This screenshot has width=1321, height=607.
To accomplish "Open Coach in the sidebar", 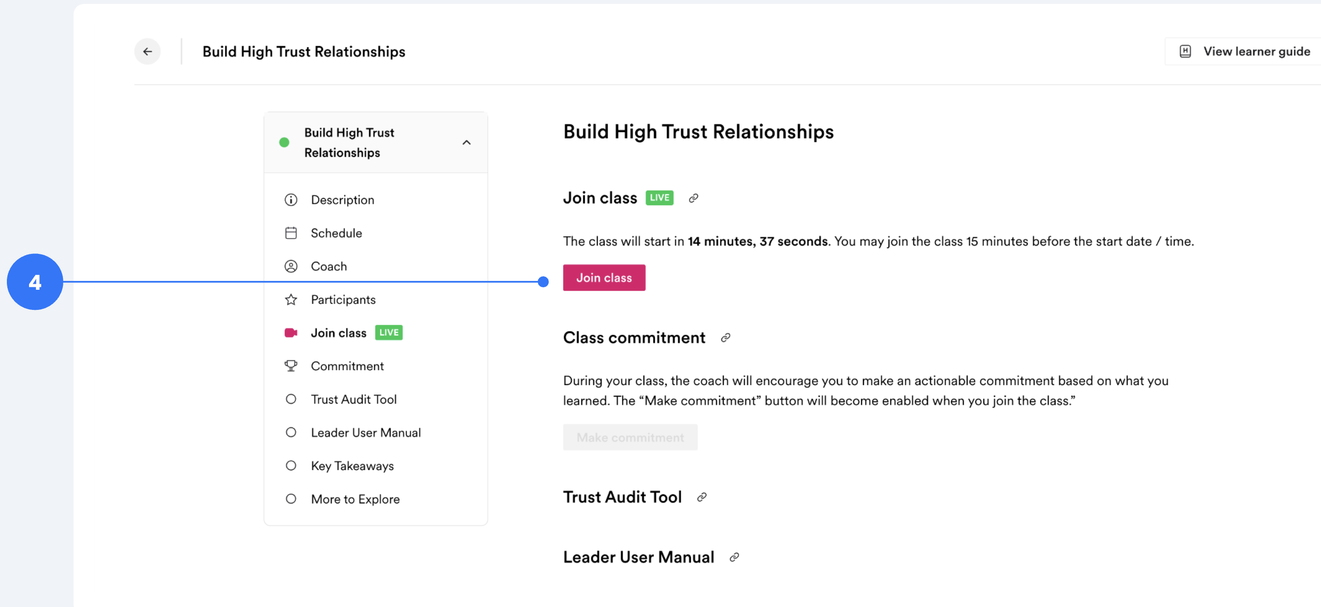I will pos(329,267).
